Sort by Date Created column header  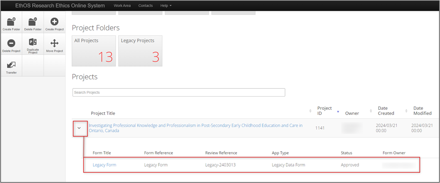click(386, 111)
